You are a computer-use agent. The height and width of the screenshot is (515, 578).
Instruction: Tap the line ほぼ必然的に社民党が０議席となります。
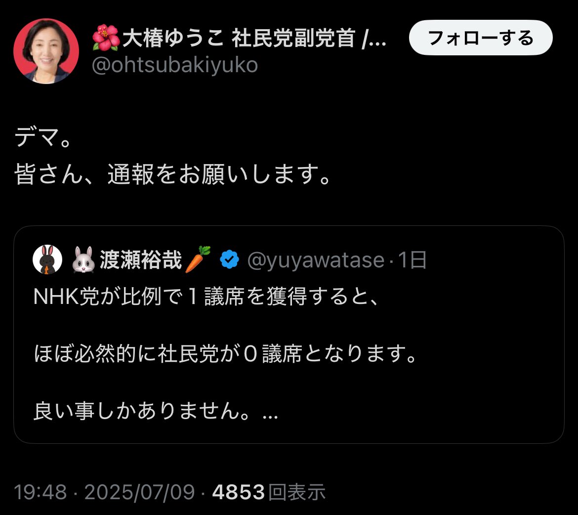(x=226, y=354)
